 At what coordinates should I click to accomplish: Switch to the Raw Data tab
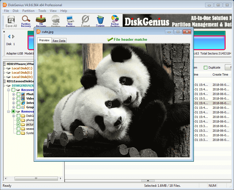coord(59,41)
